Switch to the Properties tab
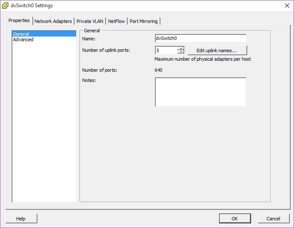Viewport: 294px width, 228px height. click(x=19, y=20)
